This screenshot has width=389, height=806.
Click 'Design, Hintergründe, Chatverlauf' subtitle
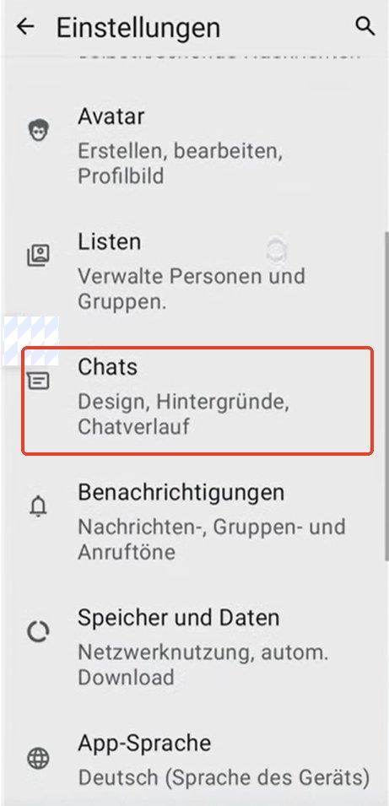point(183,414)
